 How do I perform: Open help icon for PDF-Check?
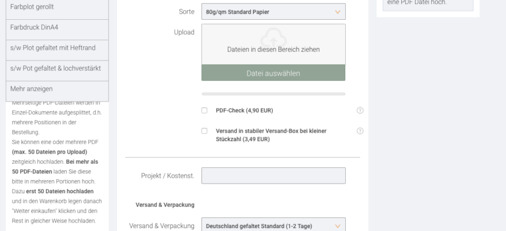360,110
